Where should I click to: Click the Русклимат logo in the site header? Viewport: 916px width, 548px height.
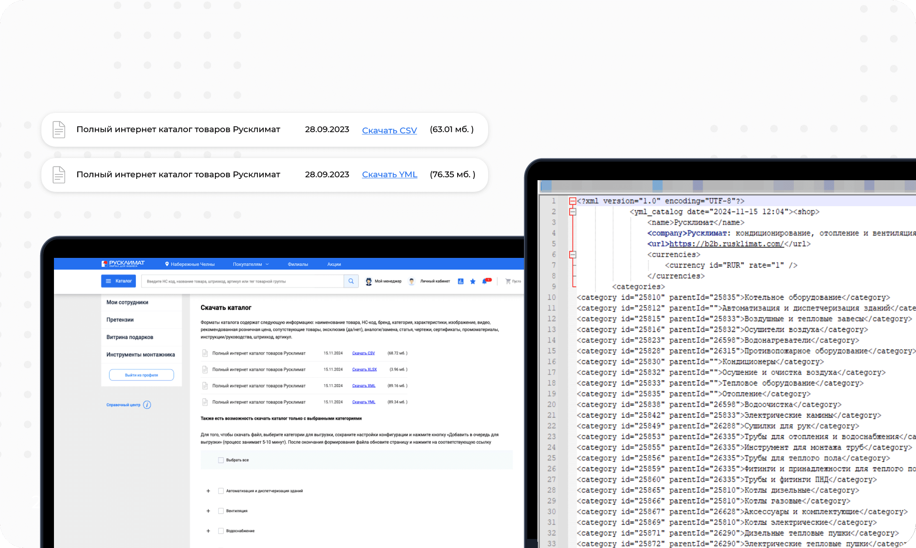tap(123, 264)
